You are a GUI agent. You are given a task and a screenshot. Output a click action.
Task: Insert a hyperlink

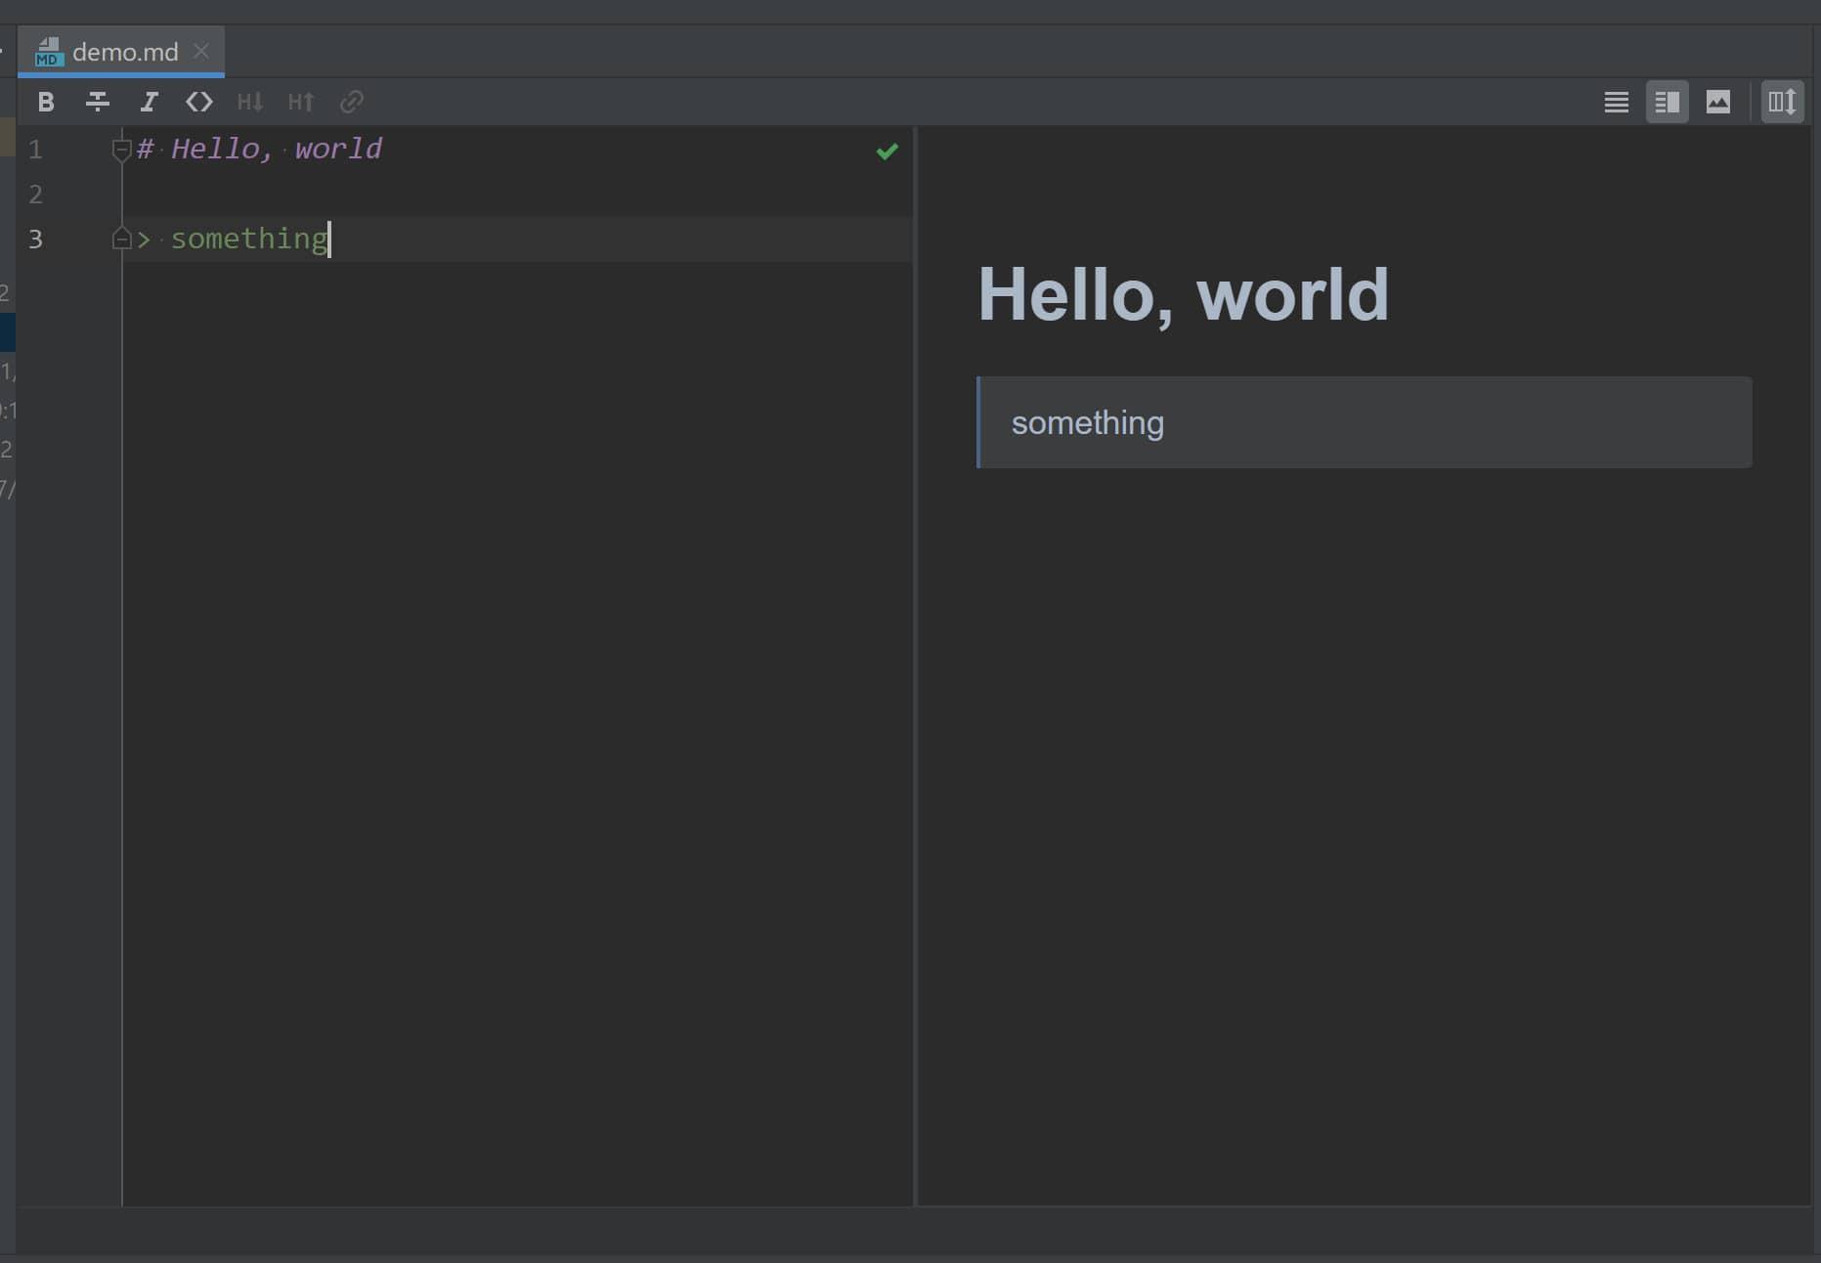click(352, 102)
